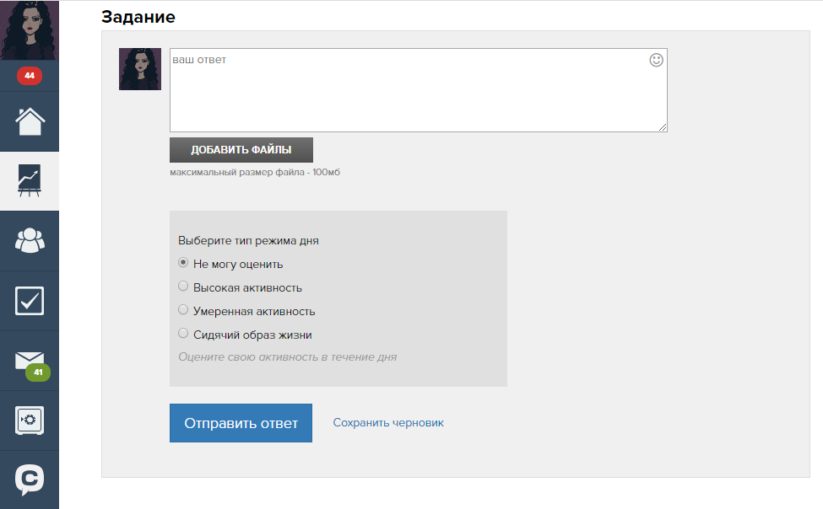This screenshot has width=823, height=509.
Task: Open the checkmark tasks icon
Action: (x=30, y=301)
